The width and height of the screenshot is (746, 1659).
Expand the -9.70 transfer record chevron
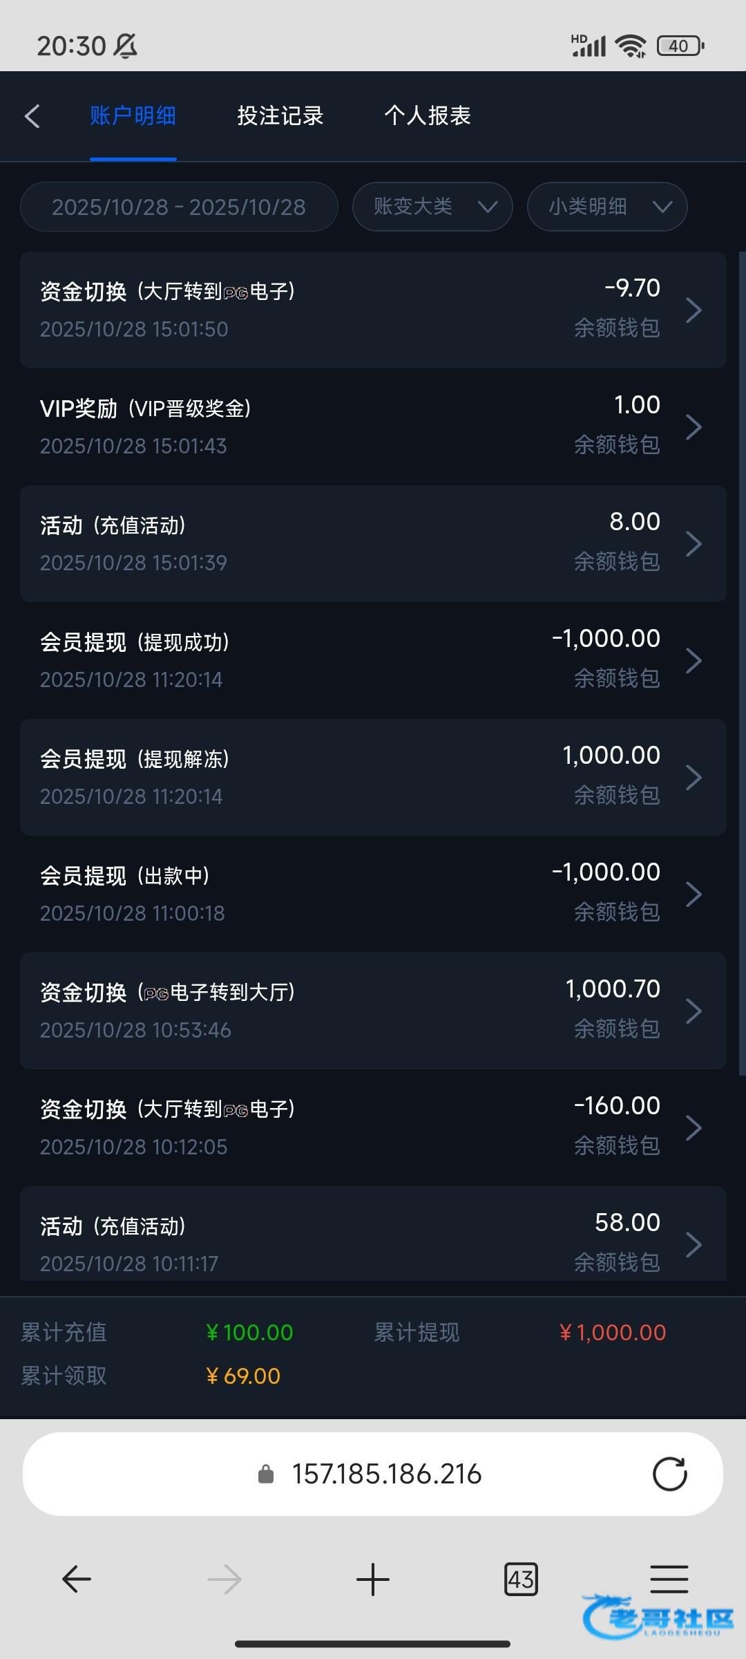[694, 310]
